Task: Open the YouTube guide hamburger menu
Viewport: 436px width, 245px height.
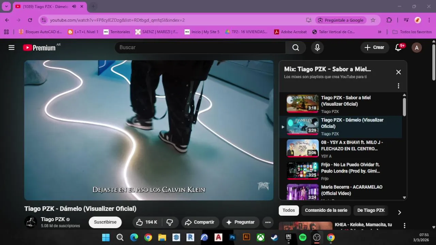Action: (x=12, y=48)
